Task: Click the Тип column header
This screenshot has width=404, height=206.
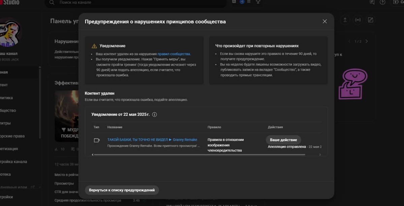Action: pos(97,127)
